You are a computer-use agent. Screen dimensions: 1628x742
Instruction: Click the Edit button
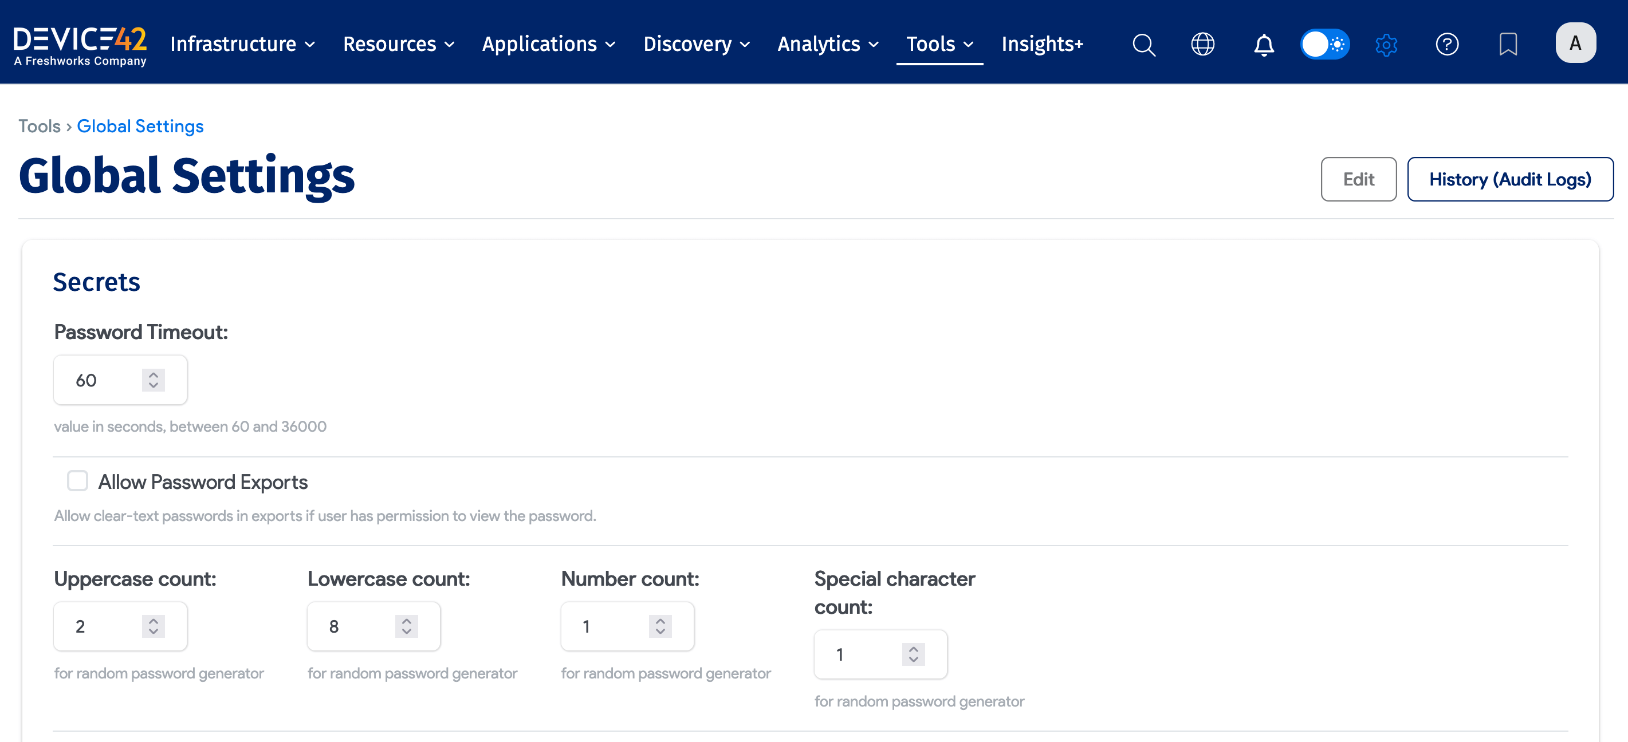tap(1358, 179)
